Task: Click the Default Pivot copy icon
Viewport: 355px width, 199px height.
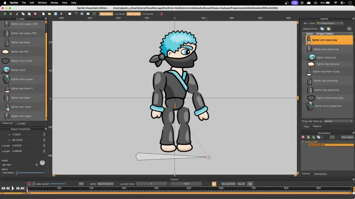Action: pyautogui.click(x=322, y=29)
